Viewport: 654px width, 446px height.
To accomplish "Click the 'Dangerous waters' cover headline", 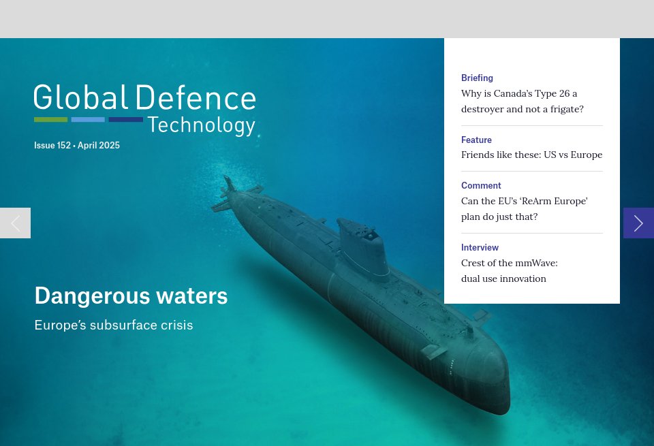I will (131, 296).
